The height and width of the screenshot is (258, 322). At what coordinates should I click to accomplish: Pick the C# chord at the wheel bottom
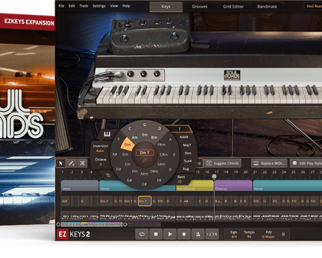tap(144, 184)
